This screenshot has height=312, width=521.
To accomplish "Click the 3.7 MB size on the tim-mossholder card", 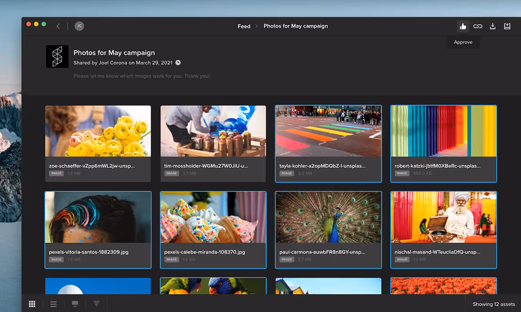I will click(189, 173).
